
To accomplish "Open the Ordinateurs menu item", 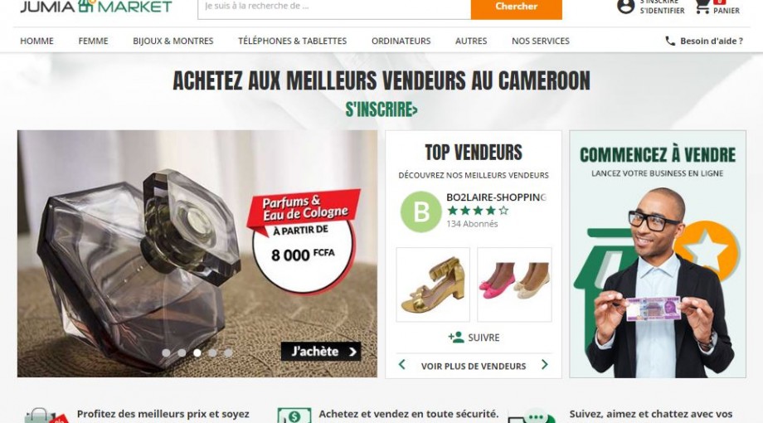I will point(401,41).
